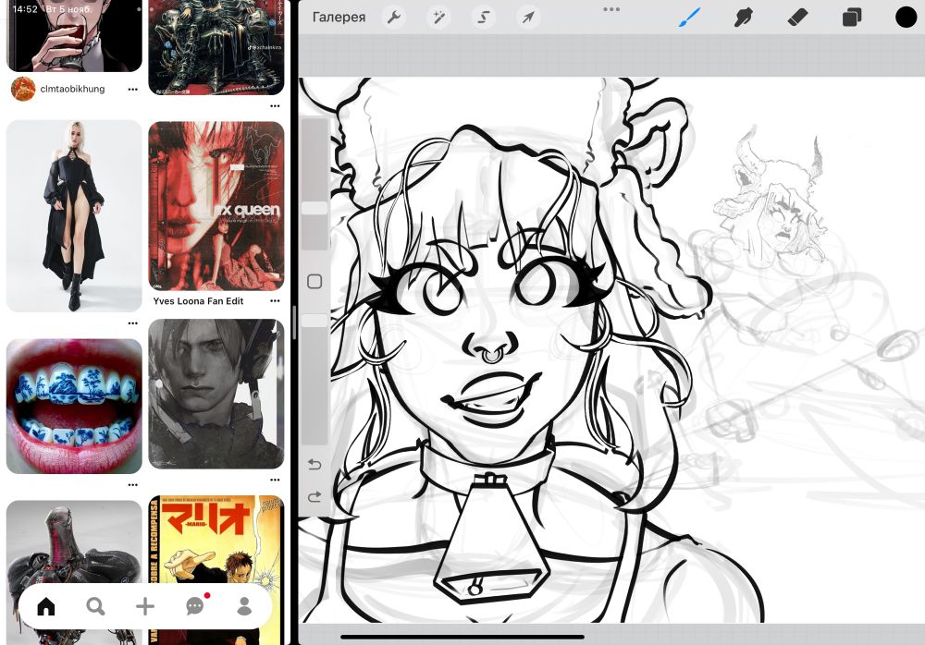925x645 pixels.
Task: Open options for the porcelain teeth pin
Action: point(132,484)
